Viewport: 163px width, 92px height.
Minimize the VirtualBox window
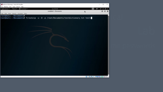(x=99, y=5)
